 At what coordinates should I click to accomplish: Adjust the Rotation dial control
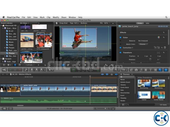click(150, 59)
